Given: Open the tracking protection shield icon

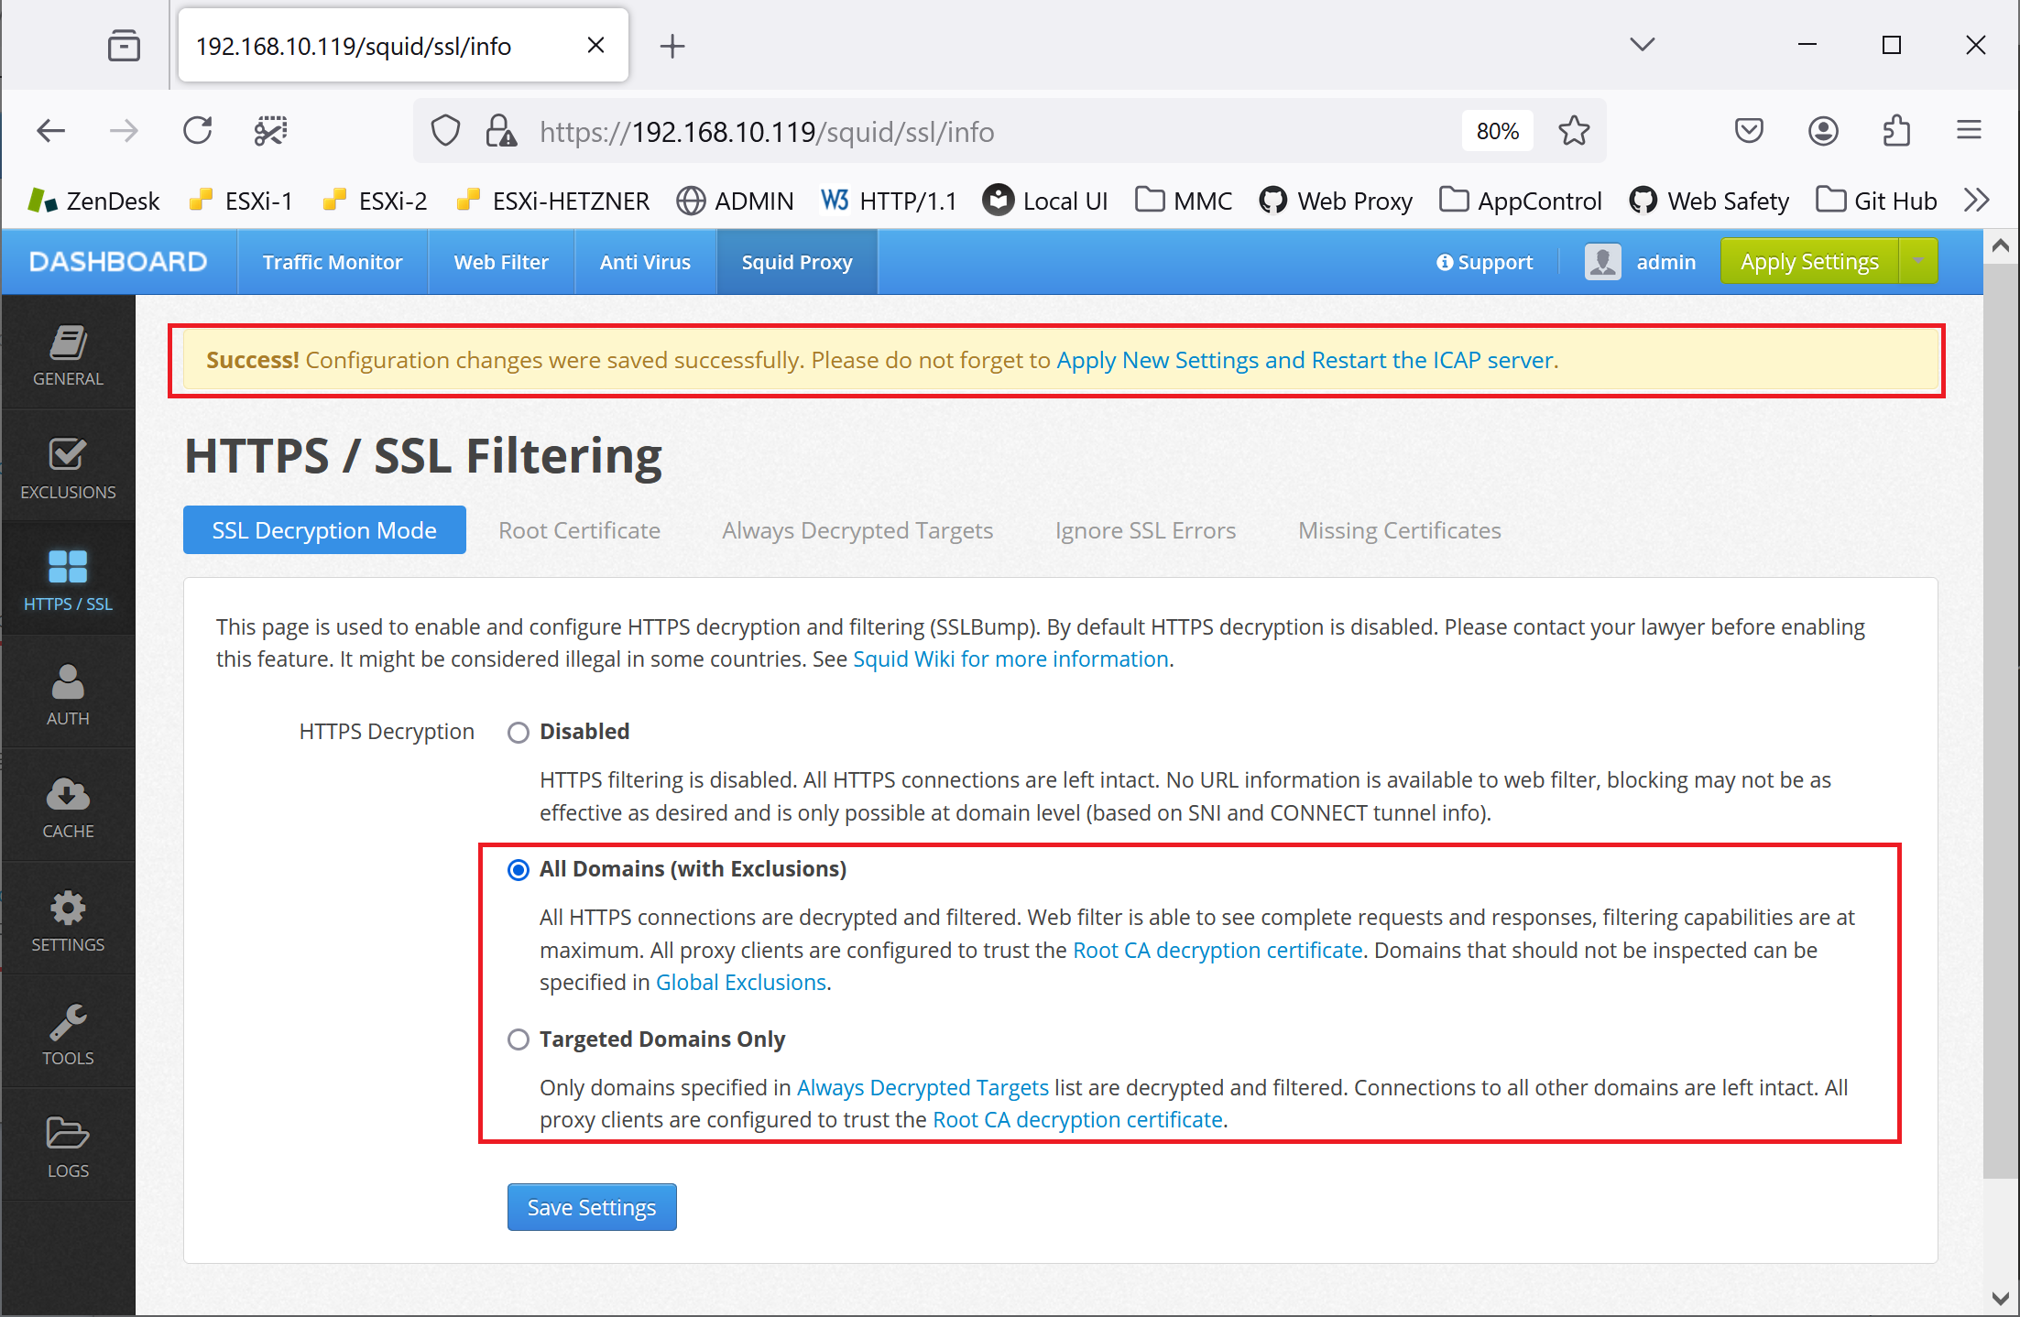Looking at the screenshot, I should point(445,131).
